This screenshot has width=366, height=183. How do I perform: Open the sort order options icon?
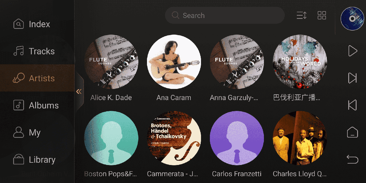301,15
